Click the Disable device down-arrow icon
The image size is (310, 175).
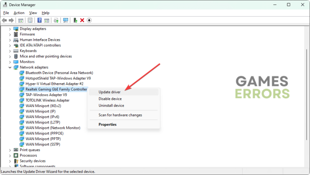pyautogui.click(x=89, y=20)
